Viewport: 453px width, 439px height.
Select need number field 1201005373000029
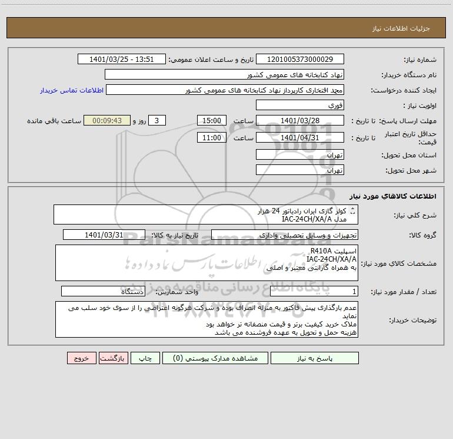[x=300, y=59]
